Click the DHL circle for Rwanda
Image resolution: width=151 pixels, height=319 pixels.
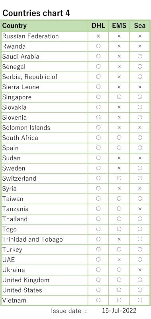98,46
